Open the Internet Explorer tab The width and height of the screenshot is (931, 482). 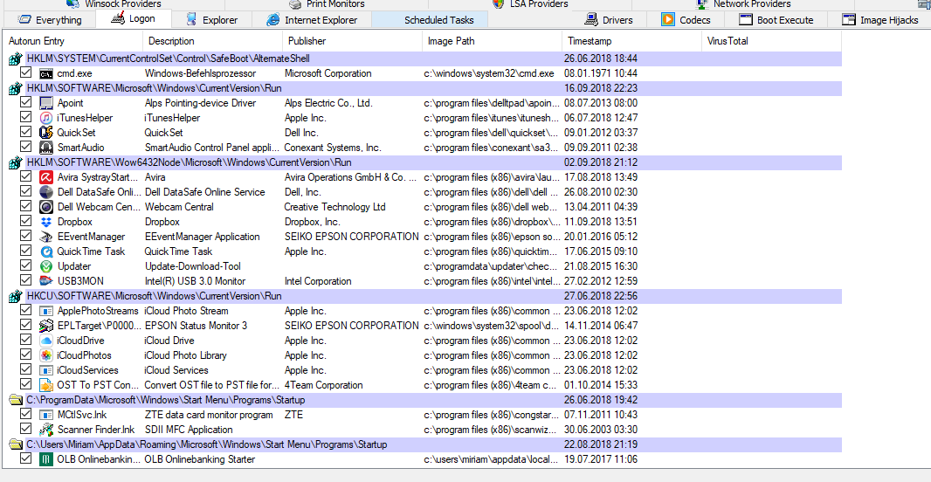(312, 19)
